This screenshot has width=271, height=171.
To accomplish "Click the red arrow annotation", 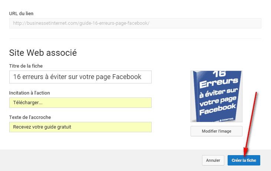I will click(x=251, y=124).
